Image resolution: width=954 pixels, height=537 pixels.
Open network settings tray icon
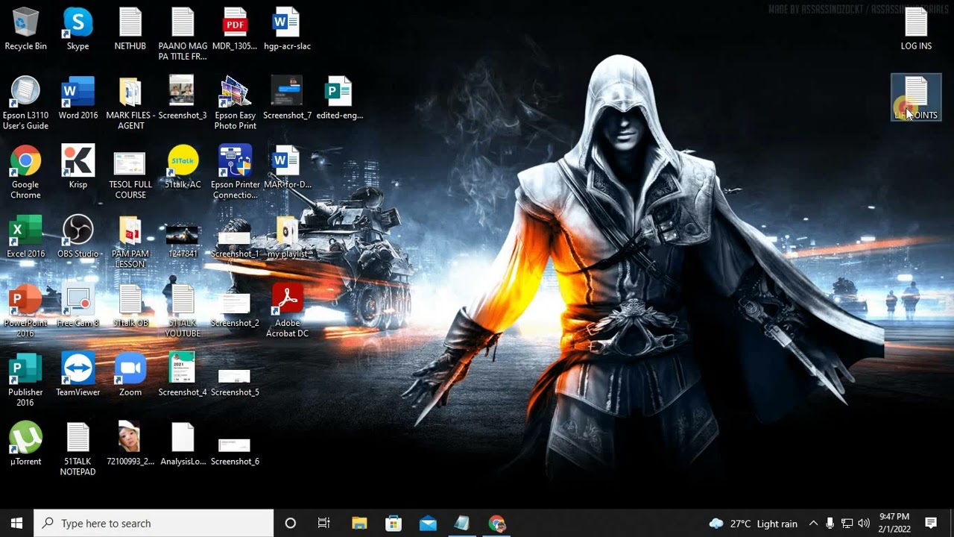[x=847, y=524]
